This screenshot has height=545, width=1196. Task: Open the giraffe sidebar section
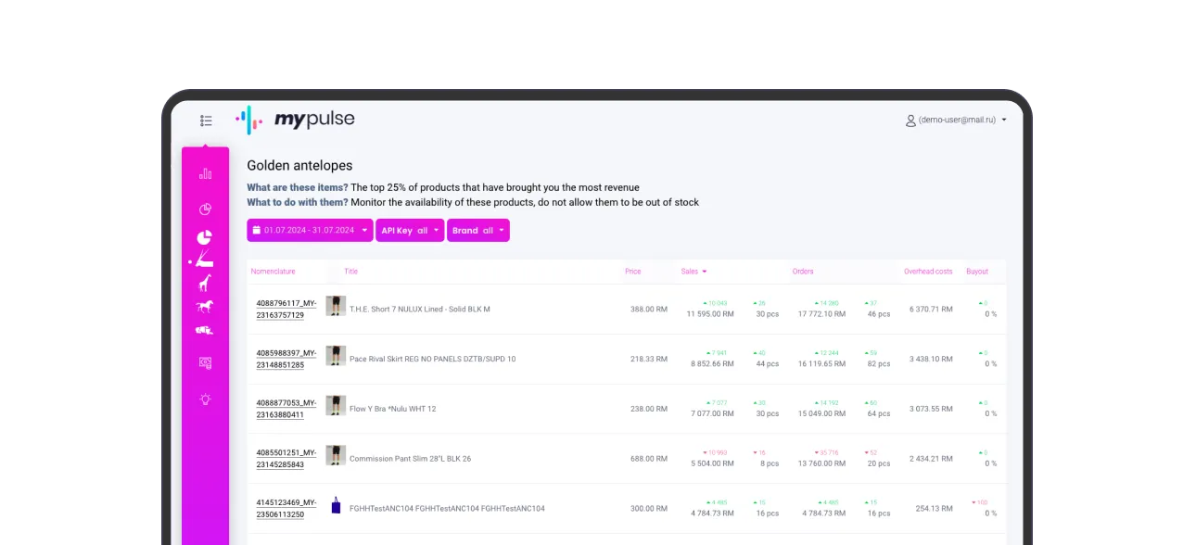[x=205, y=283]
